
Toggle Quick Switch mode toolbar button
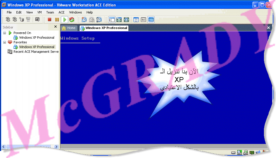point(126,20)
